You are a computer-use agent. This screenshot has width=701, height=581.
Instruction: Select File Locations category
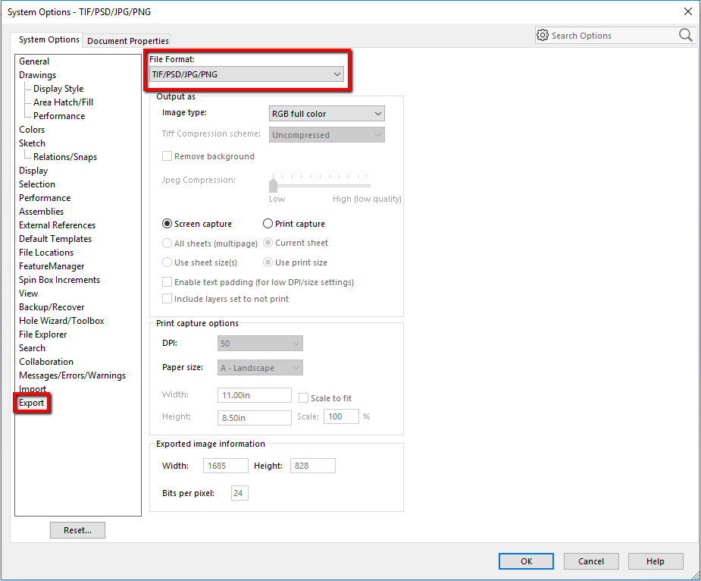[x=46, y=253]
